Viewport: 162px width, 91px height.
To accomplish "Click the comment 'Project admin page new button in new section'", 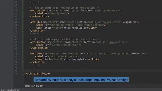I will point(64,39).
